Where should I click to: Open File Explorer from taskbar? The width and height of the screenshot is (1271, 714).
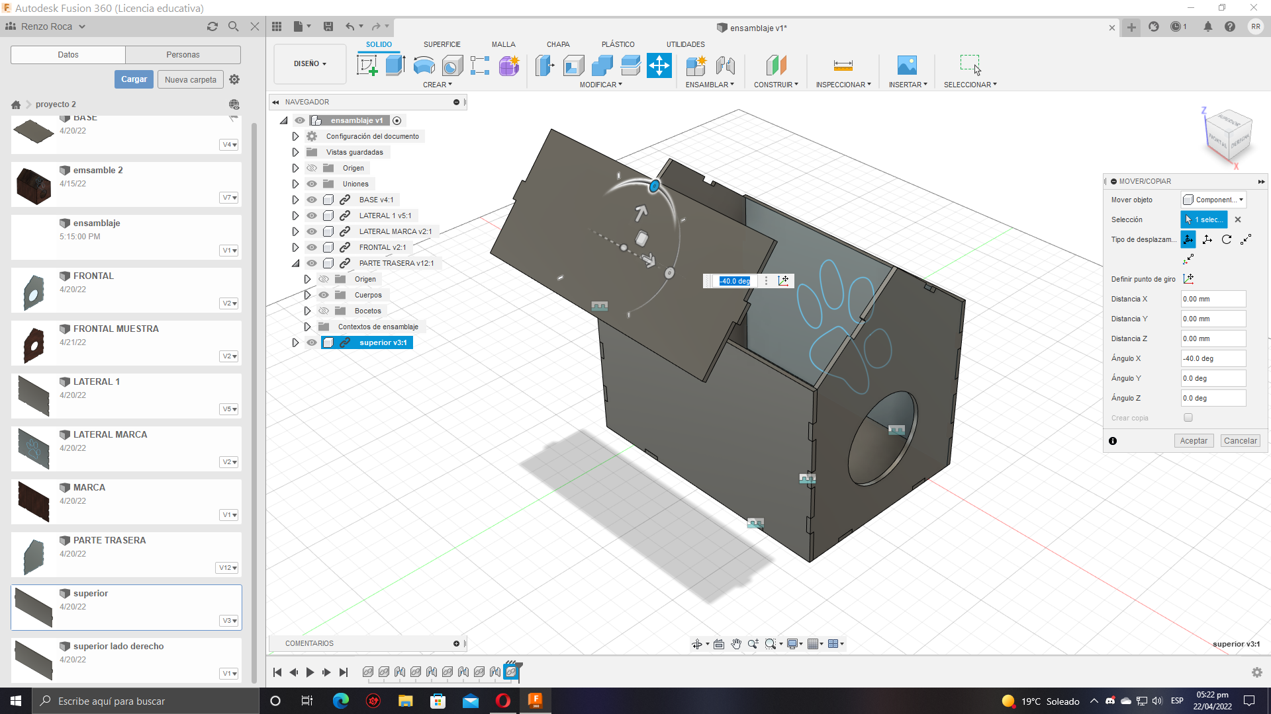pyautogui.click(x=405, y=701)
